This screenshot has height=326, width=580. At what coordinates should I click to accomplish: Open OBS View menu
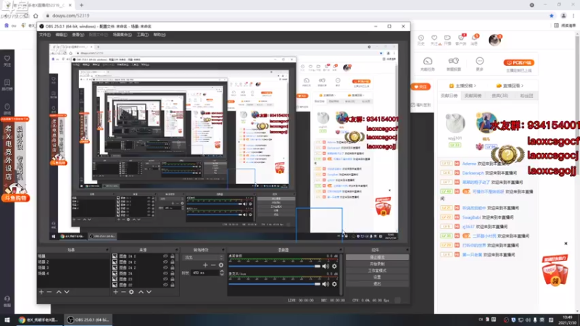[78, 35]
